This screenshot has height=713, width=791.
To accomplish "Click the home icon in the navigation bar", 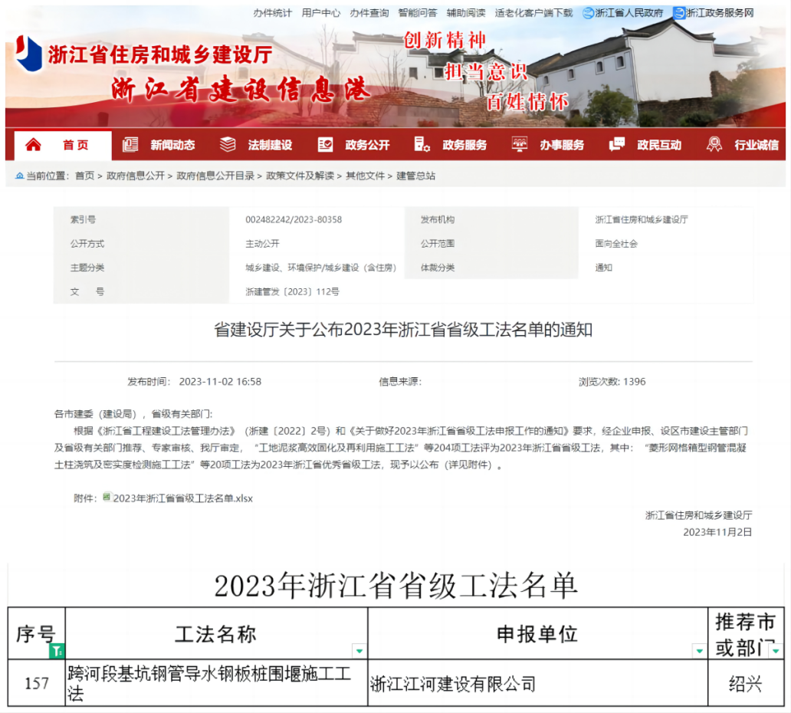I will 33,145.
